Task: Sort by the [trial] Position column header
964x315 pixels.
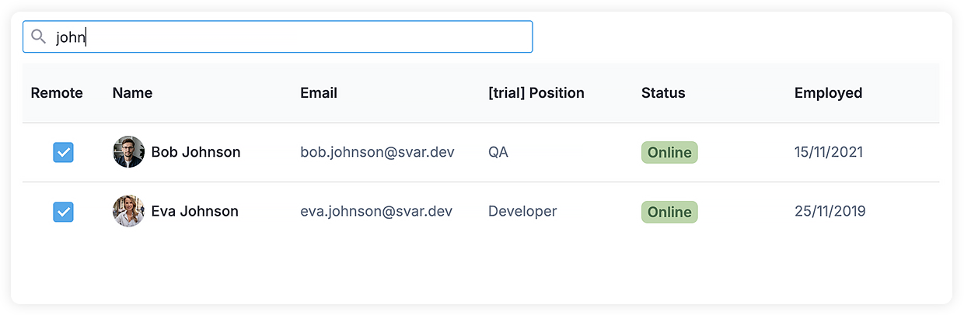Action: pyautogui.click(x=536, y=93)
